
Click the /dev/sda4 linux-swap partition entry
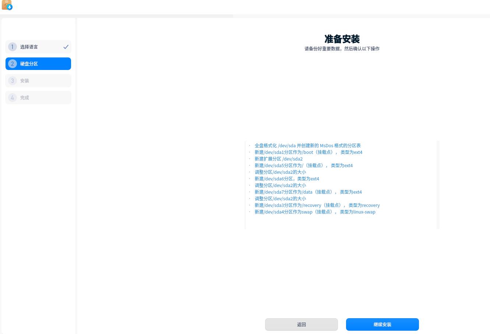click(x=315, y=212)
